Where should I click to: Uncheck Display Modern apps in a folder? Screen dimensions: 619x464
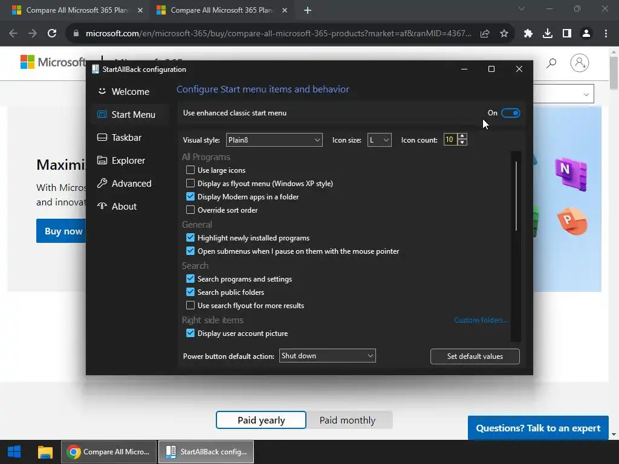[x=190, y=196]
